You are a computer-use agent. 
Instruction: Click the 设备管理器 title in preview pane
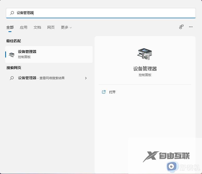pyautogui.click(x=145, y=69)
